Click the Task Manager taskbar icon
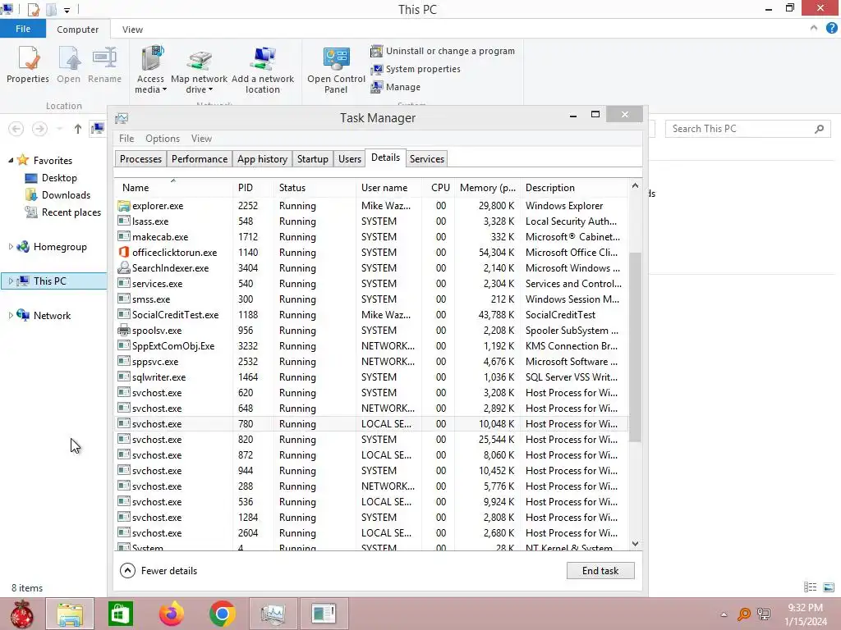841x630 pixels. tap(273, 614)
